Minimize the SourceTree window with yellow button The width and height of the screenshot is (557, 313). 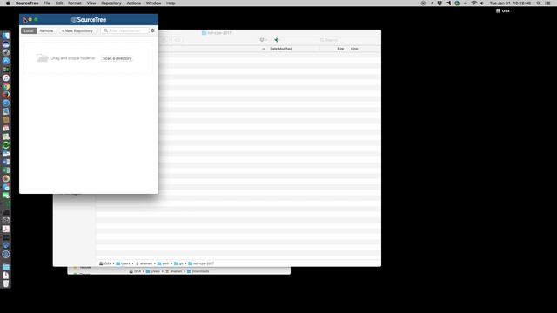(x=30, y=19)
